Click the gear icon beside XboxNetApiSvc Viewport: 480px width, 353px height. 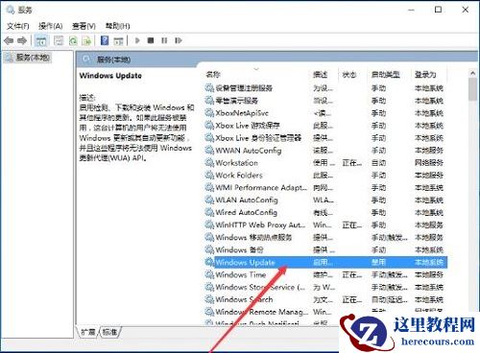pos(209,113)
